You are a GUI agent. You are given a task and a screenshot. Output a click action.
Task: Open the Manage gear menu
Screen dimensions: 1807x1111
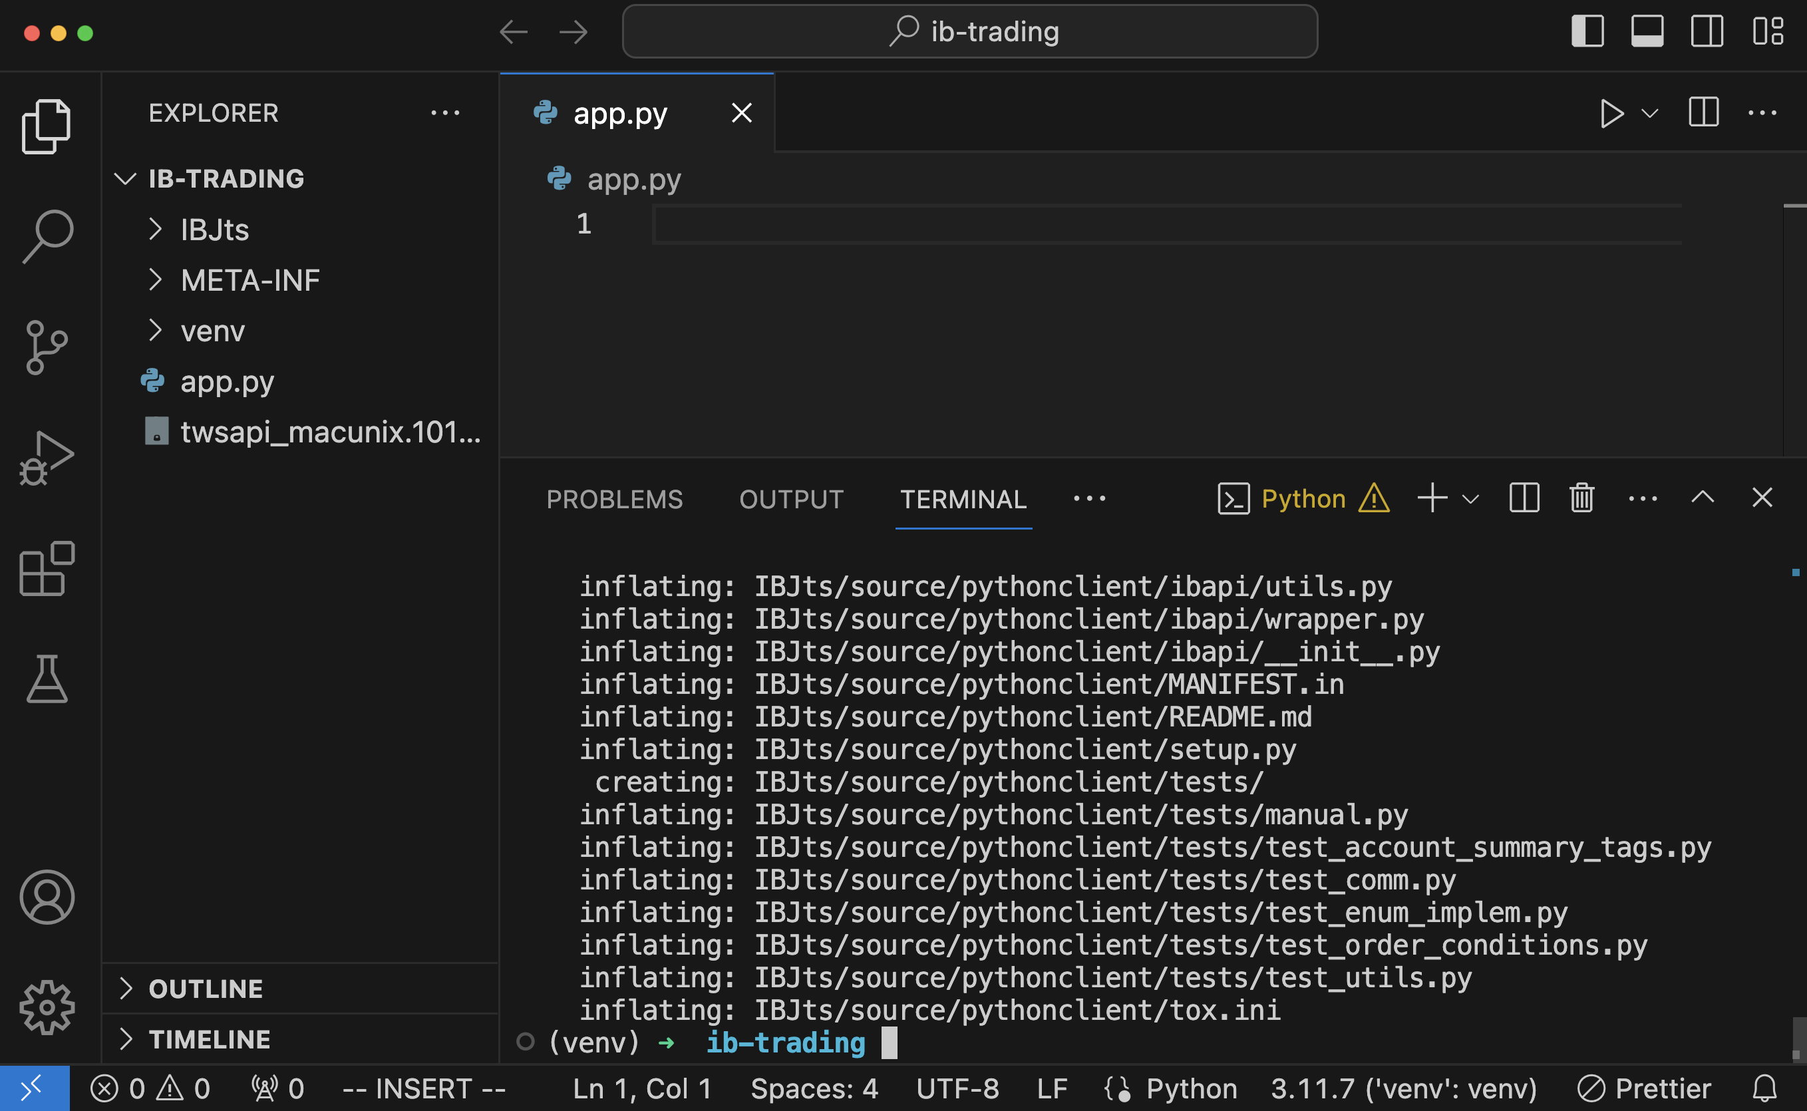coord(47,1008)
